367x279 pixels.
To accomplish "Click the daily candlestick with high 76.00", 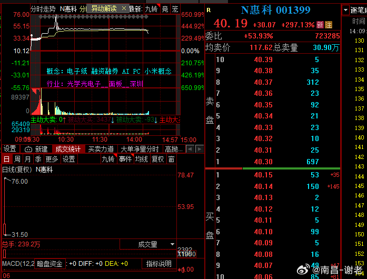I will (5, 207).
